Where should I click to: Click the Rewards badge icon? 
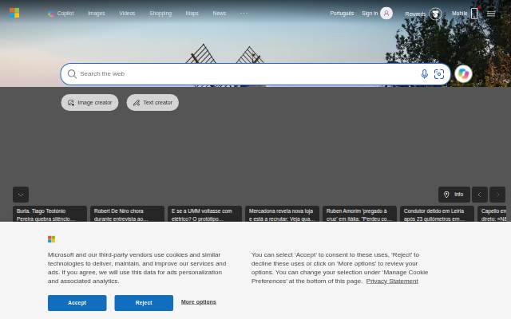[435, 14]
